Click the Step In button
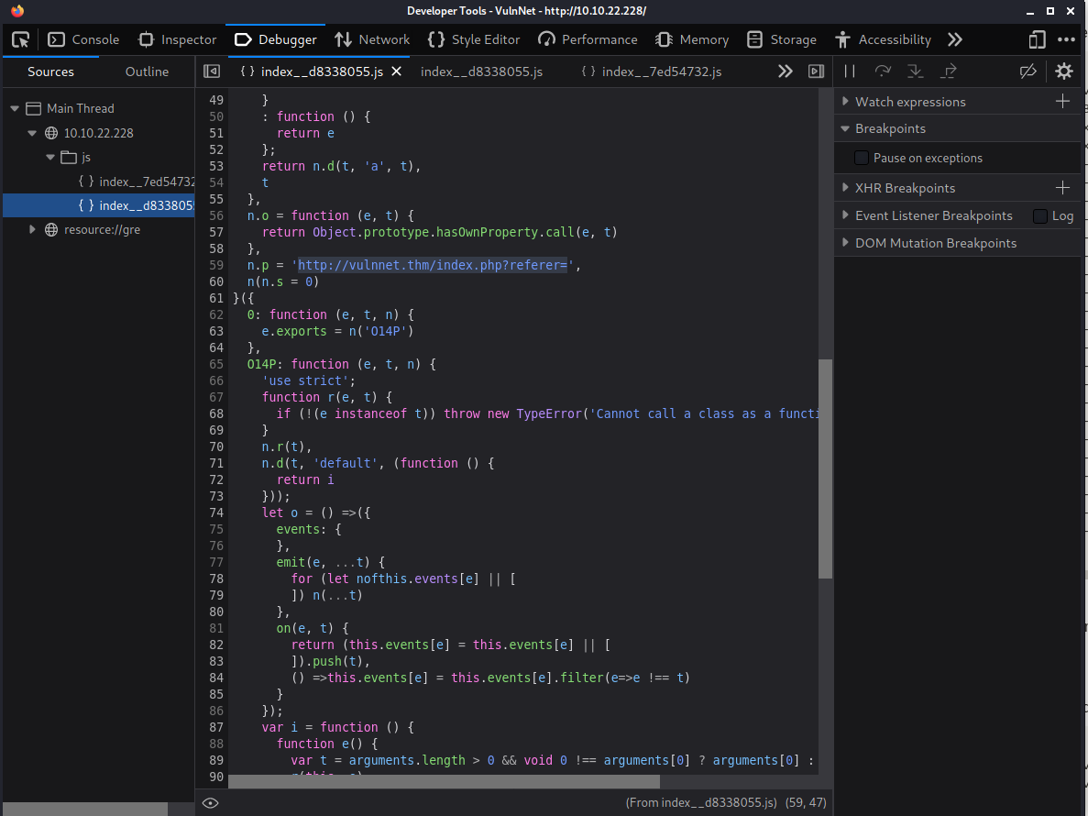 click(x=916, y=71)
